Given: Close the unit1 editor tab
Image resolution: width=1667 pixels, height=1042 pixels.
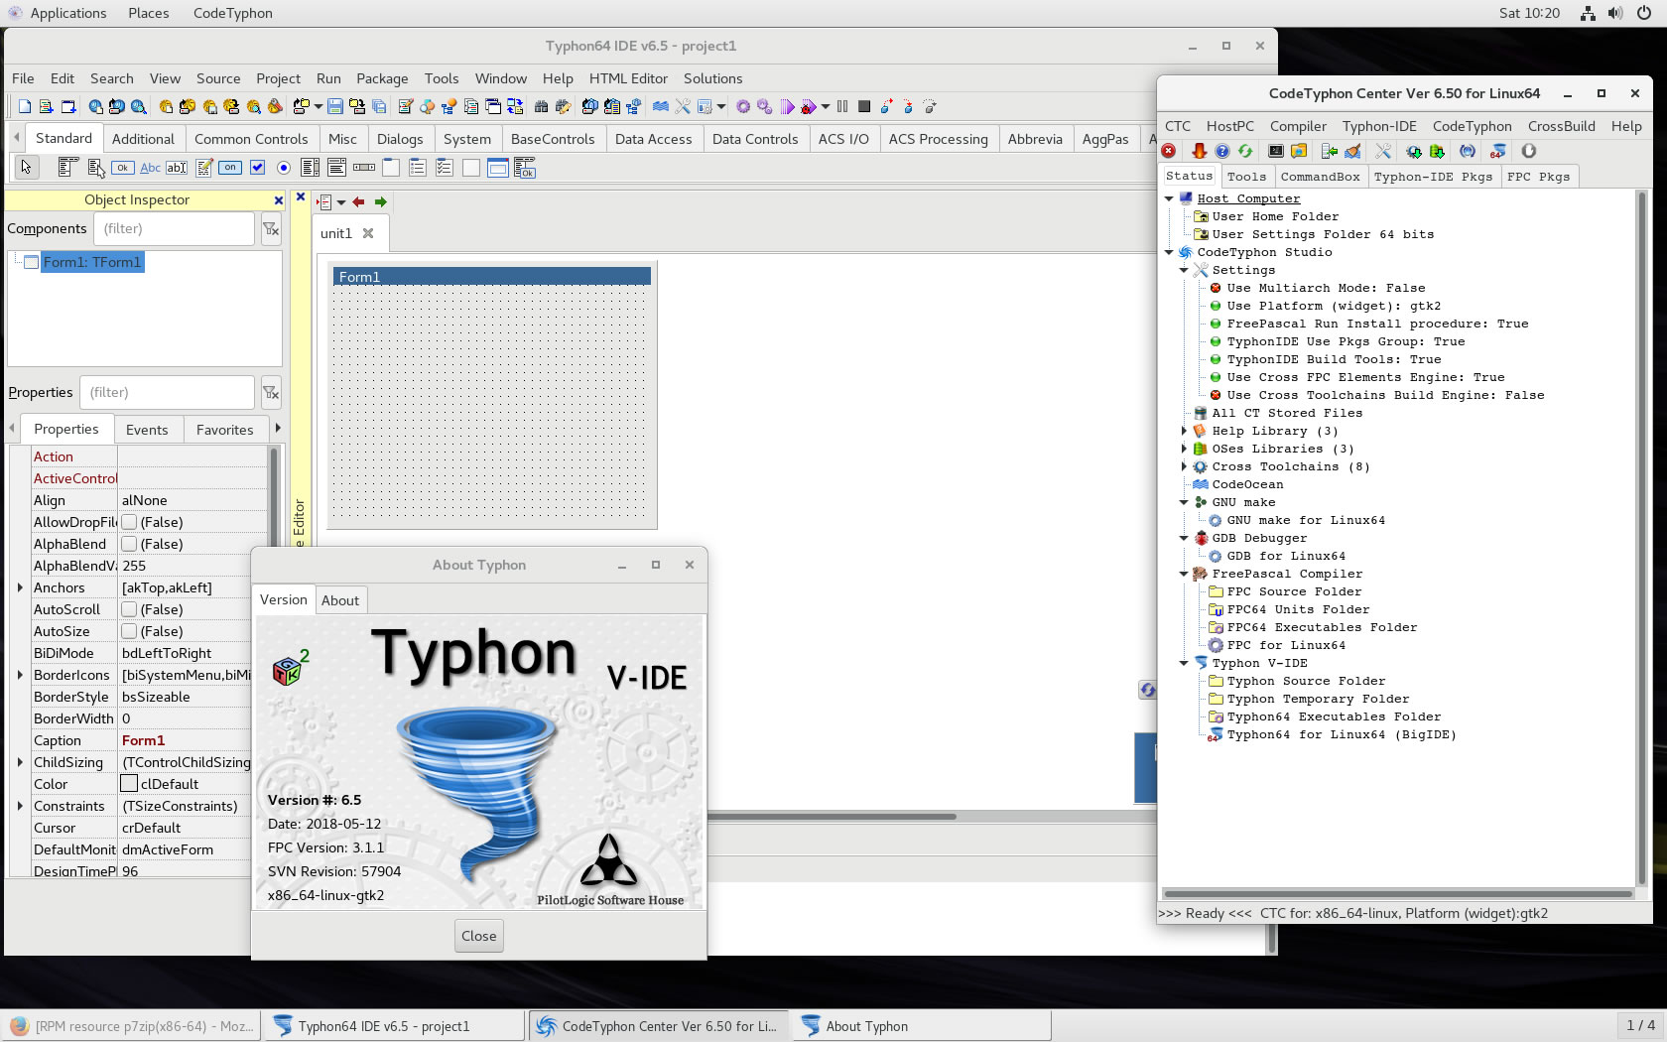Looking at the screenshot, I should pyautogui.click(x=368, y=233).
